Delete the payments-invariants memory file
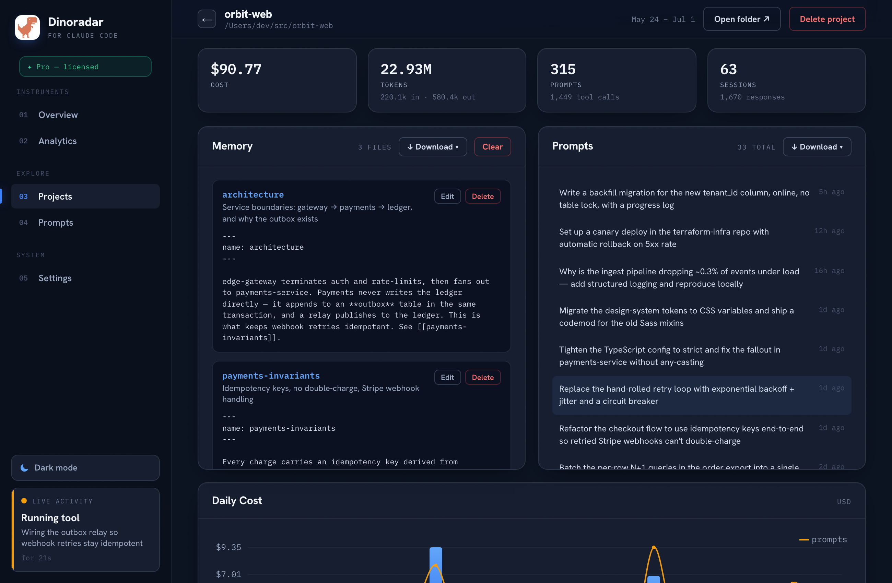 pyautogui.click(x=482, y=377)
